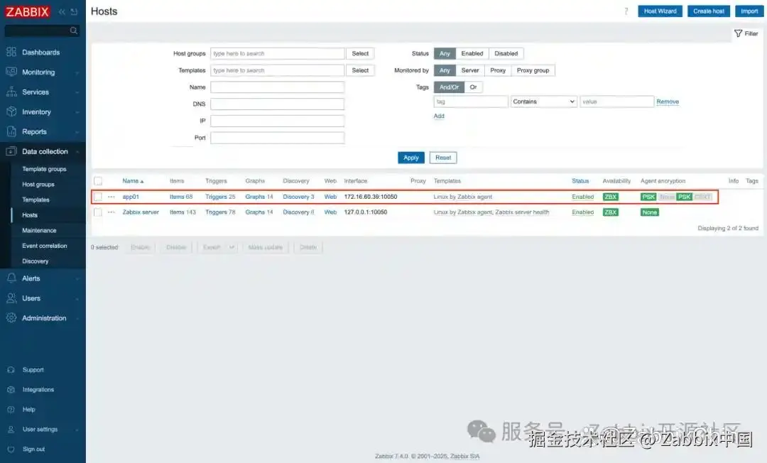Click the User settings person icon

tap(11, 429)
